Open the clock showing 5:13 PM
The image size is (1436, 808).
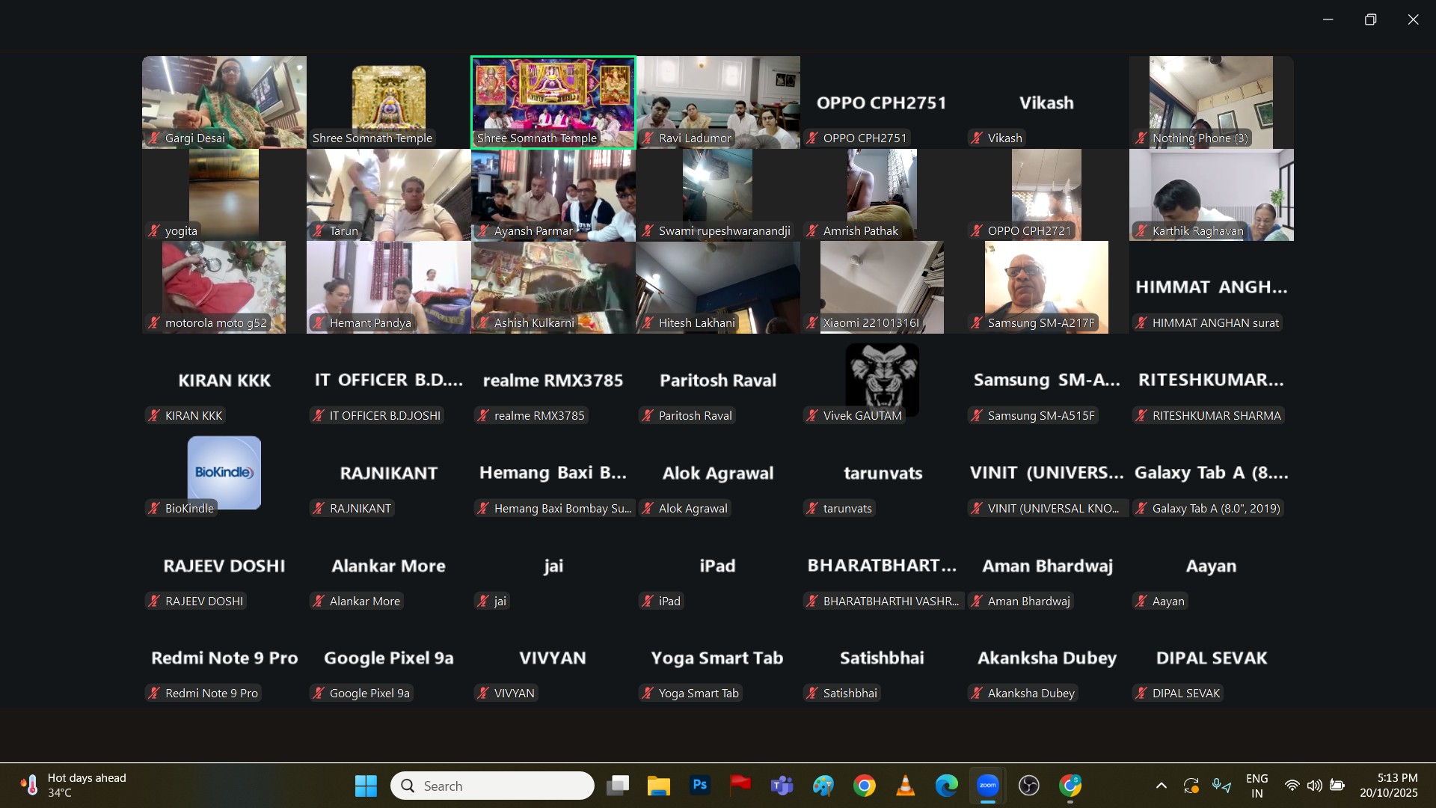click(1388, 786)
